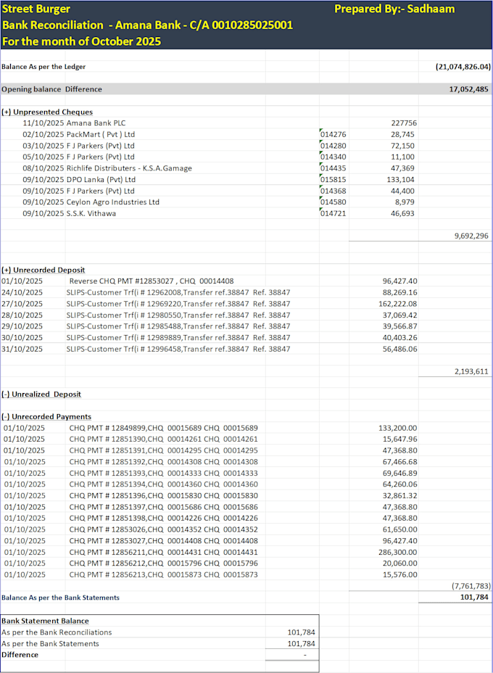Image resolution: width=493 pixels, height=673 pixels.
Task: Click CHQ PMT # 12849899 description
Action: (x=163, y=428)
